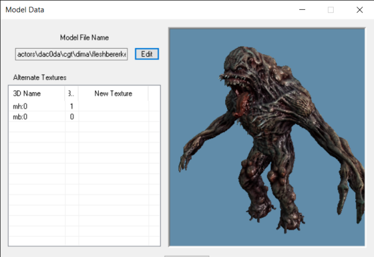Click the truncated 3.. column header
Viewport: 374px width, 257px height.
pos(72,94)
